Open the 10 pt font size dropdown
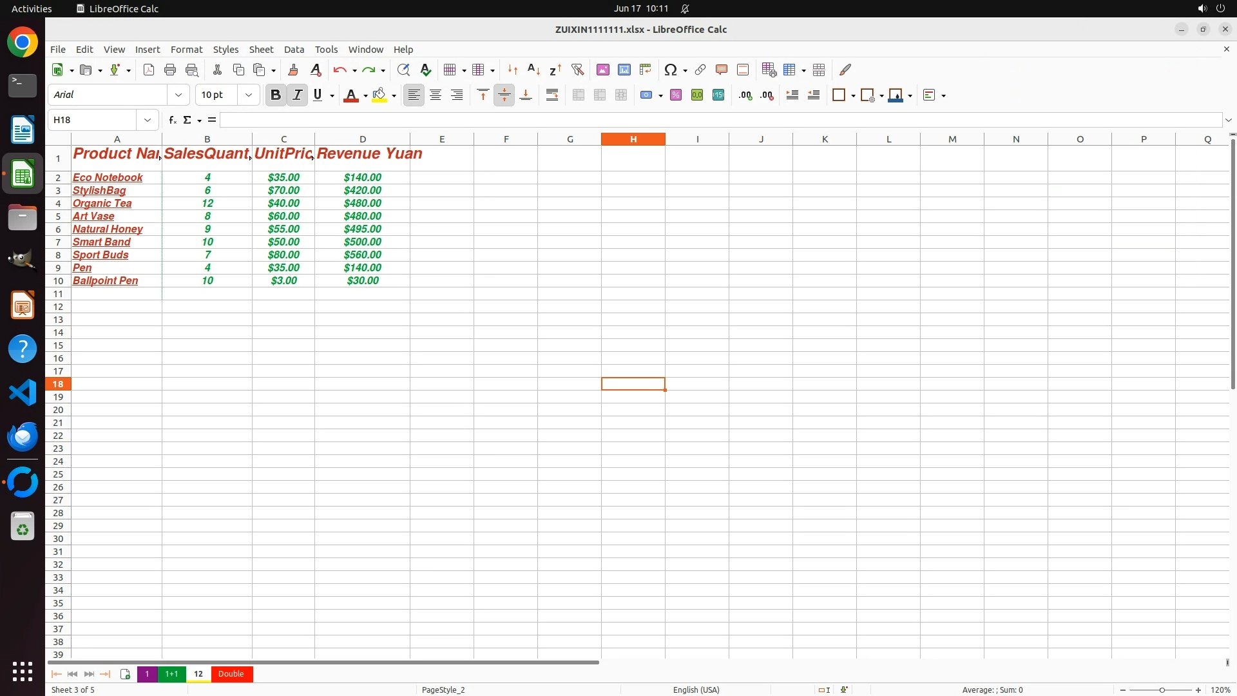 coord(248,95)
